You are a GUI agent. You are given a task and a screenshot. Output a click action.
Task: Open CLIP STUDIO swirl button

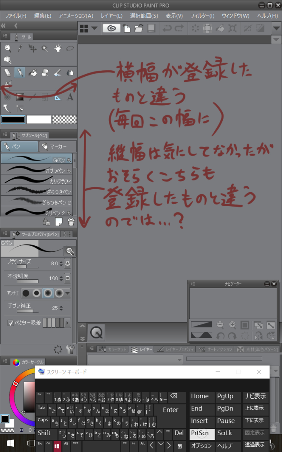111,28
